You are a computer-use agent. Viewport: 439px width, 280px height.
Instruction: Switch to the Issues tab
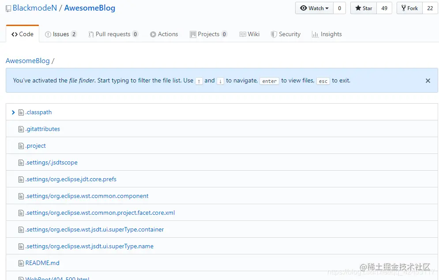(x=60, y=34)
